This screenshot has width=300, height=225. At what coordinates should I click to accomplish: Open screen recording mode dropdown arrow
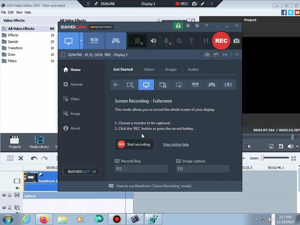tap(81, 41)
